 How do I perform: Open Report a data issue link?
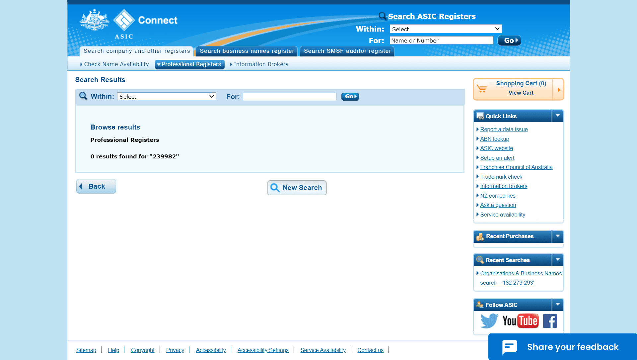(x=504, y=130)
